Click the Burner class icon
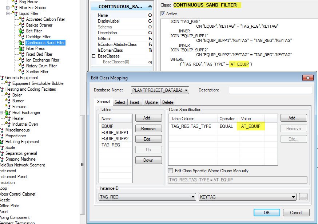 click(x=8, y=101)
